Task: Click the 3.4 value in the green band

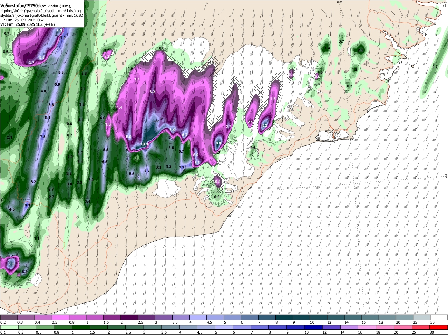Action: 88,201
